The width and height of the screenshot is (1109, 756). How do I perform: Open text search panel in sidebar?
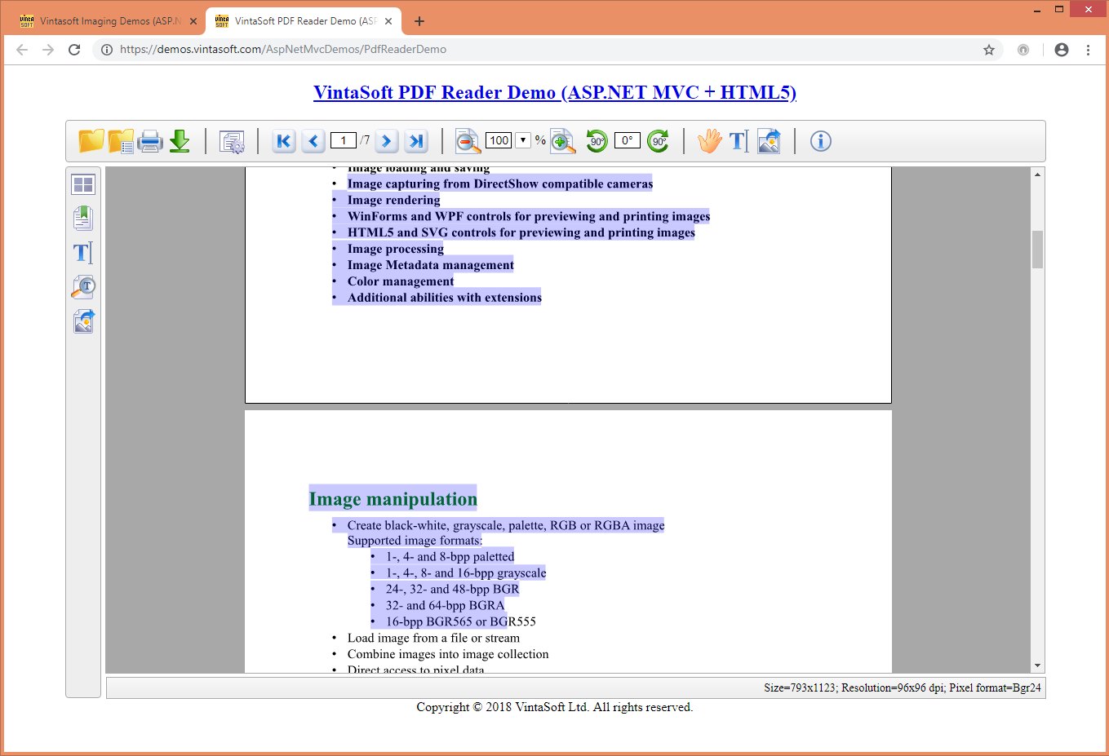click(x=83, y=287)
